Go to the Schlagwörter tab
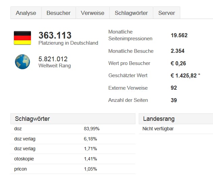This screenshot has width=213, height=177. 131,13
